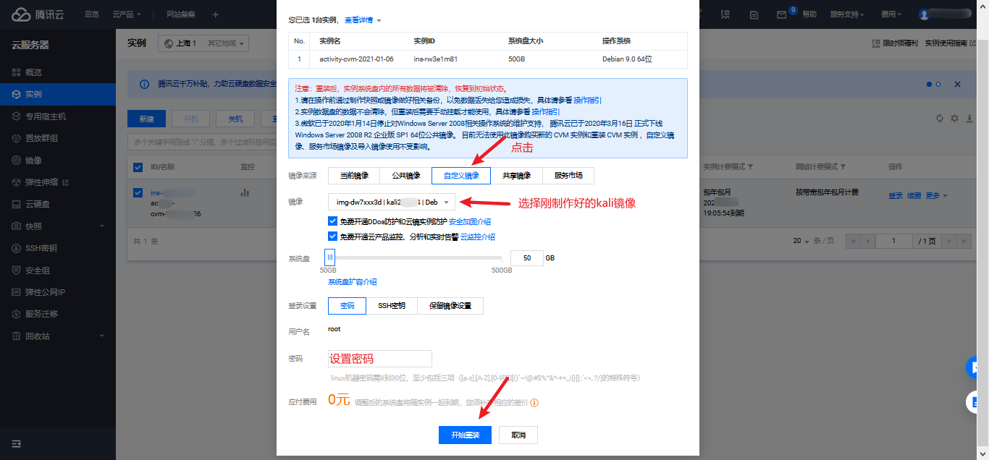This screenshot has width=989, height=460.
Task: Click the monitoring bar-chart icon for instance
Action: (x=245, y=193)
